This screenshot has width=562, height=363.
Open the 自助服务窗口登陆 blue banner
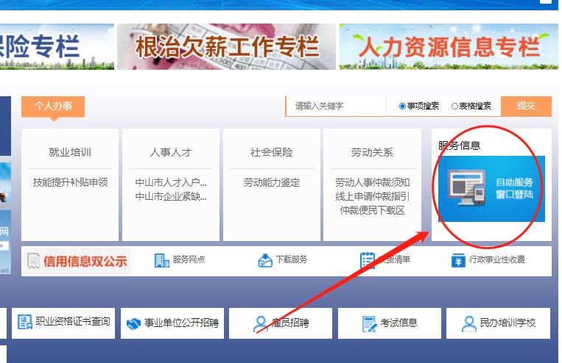pyautogui.click(x=491, y=189)
